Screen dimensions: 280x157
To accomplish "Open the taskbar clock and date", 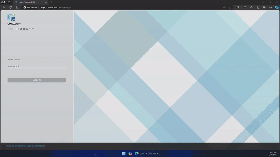I will click(273, 154).
